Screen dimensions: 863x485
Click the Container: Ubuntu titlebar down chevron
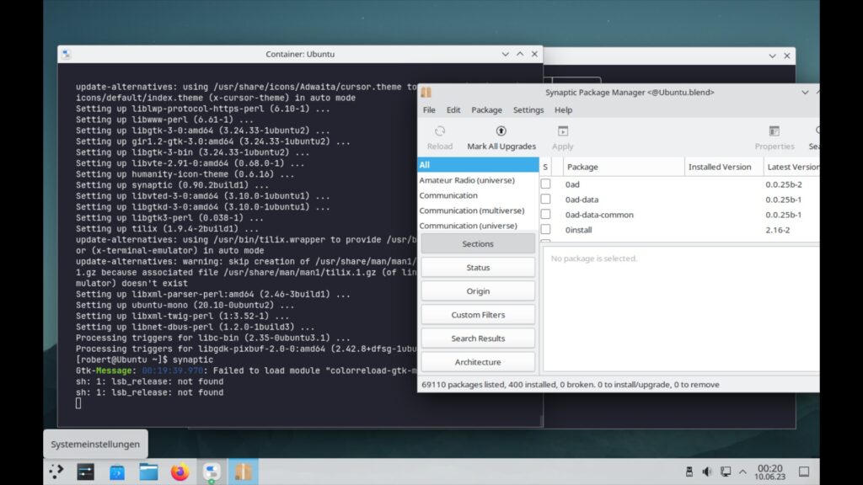click(x=506, y=54)
